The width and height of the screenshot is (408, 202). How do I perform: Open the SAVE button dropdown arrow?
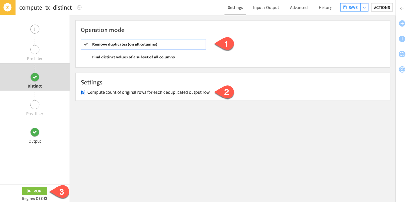pyautogui.click(x=364, y=7)
